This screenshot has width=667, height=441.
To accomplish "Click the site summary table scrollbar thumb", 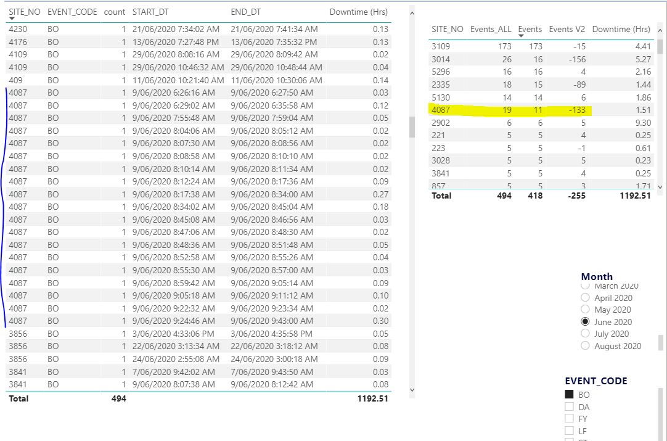I will click(x=660, y=46).
